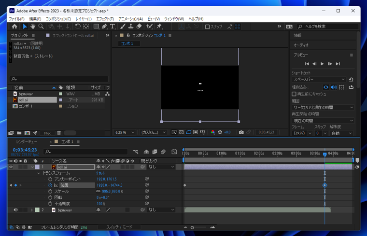Toggle transparency grid icon in viewer
Image resolution: width=367 pixels, height=236 pixels.
pos(181,132)
